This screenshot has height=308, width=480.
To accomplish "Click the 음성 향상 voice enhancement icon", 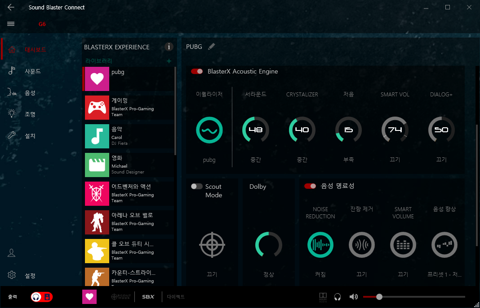I will [444, 245].
